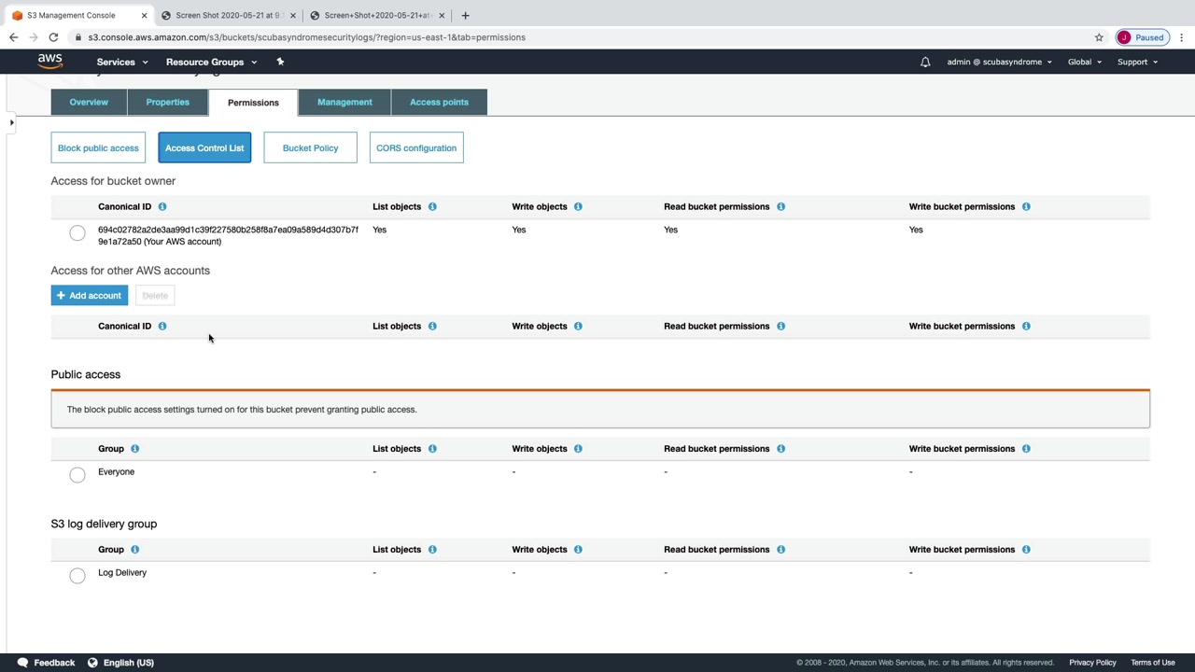Open the Access points tab
The image size is (1195, 672).
pyautogui.click(x=439, y=103)
